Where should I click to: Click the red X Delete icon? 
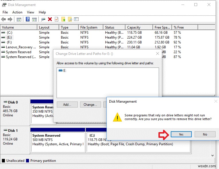tap(50, 19)
